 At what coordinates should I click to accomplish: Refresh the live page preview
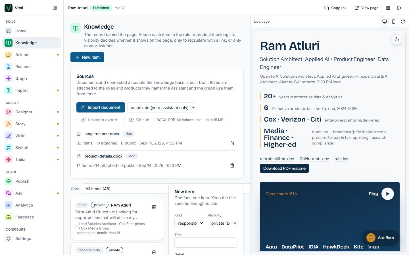tap(403, 22)
